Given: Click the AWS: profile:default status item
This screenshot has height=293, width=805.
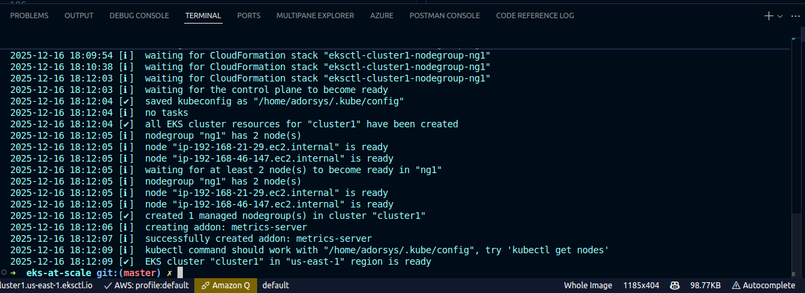Looking at the screenshot, I should click(x=146, y=286).
